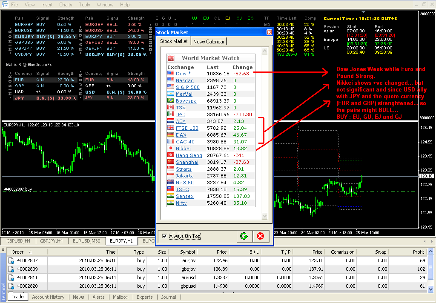Select the Trade terminal tab
The height and width of the screenshot is (303, 436).
pos(17,297)
